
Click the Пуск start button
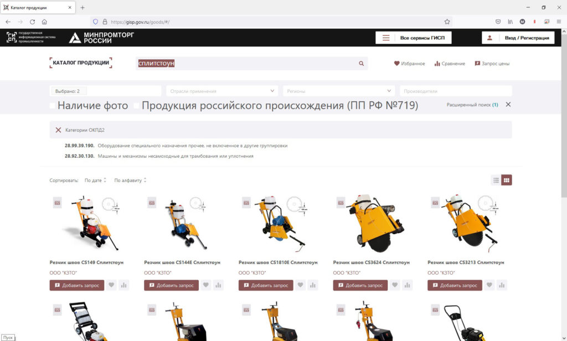8,337
